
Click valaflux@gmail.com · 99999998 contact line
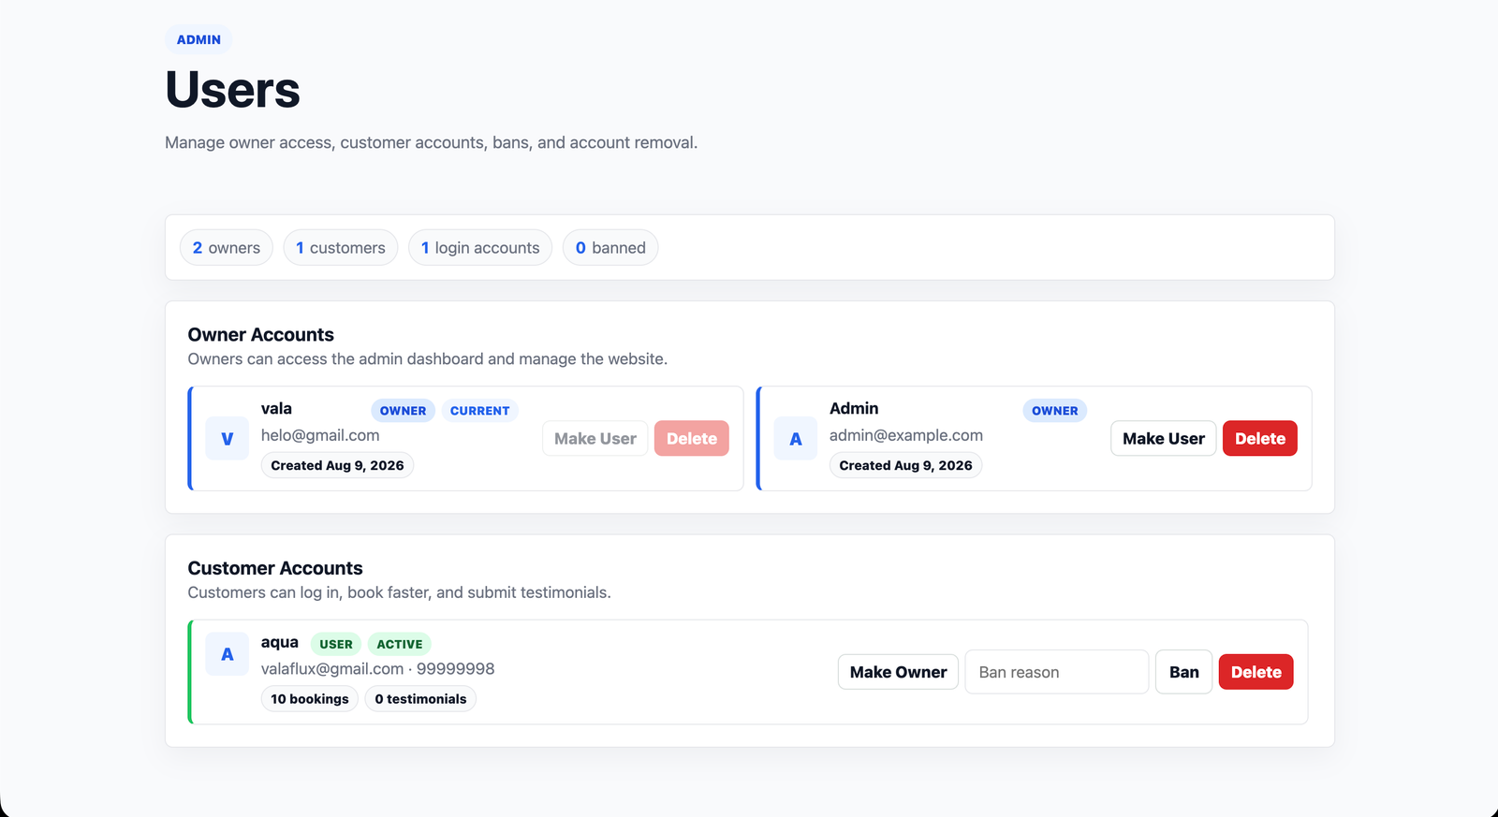(x=377, y=669)
